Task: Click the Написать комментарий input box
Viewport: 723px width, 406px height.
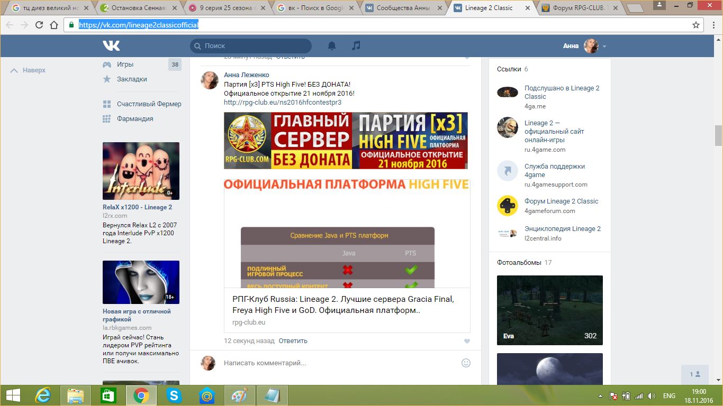Action: point(339,363)
